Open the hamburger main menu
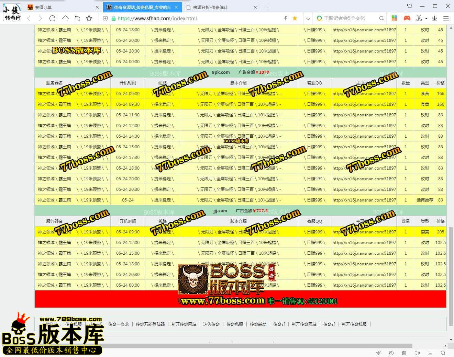The image size is (454, 357). pos(446,19)
